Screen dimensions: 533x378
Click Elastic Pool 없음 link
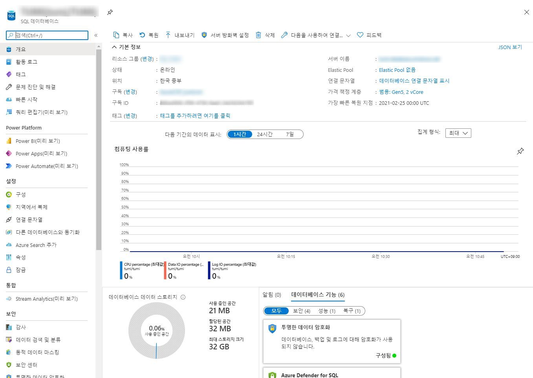pyautogui.click(x=397, y=70)
